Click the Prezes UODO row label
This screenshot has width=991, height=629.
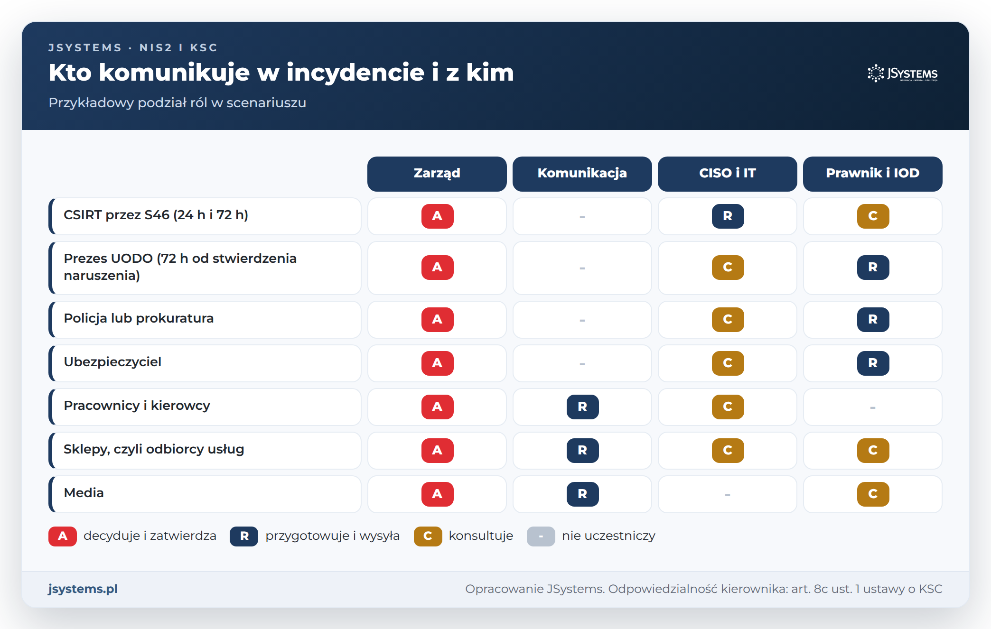coord(205,268)
